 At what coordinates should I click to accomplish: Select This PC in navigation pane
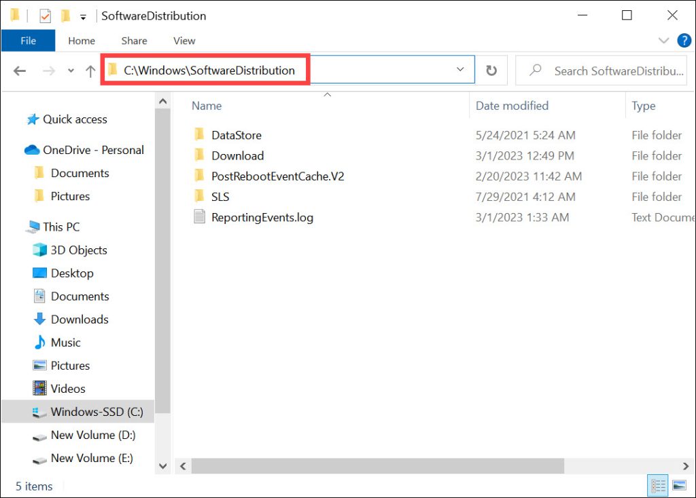point(61,227)
